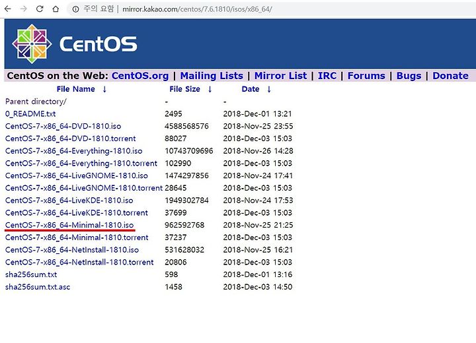Download CentOS-7-x86_64-LiveGNOME-1810.torrent
Viewport: 476px width, 343px height.
84,188
